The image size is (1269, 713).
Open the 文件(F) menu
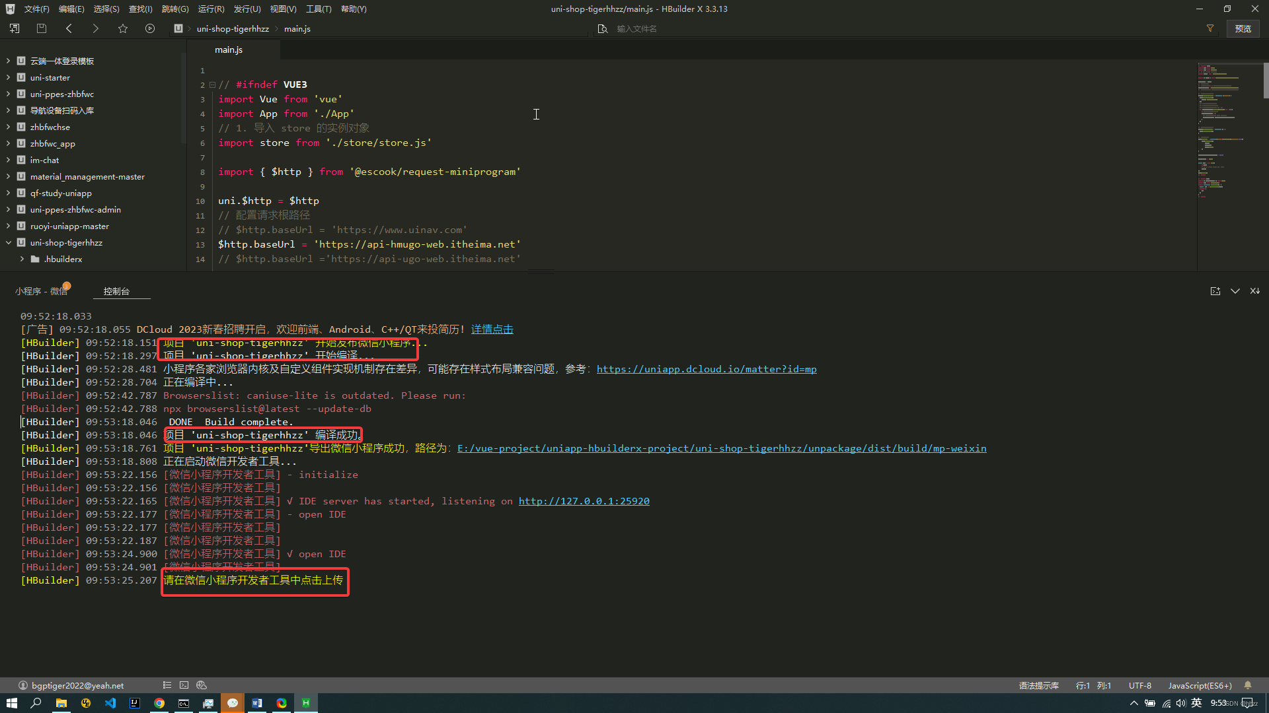point(37,9)
